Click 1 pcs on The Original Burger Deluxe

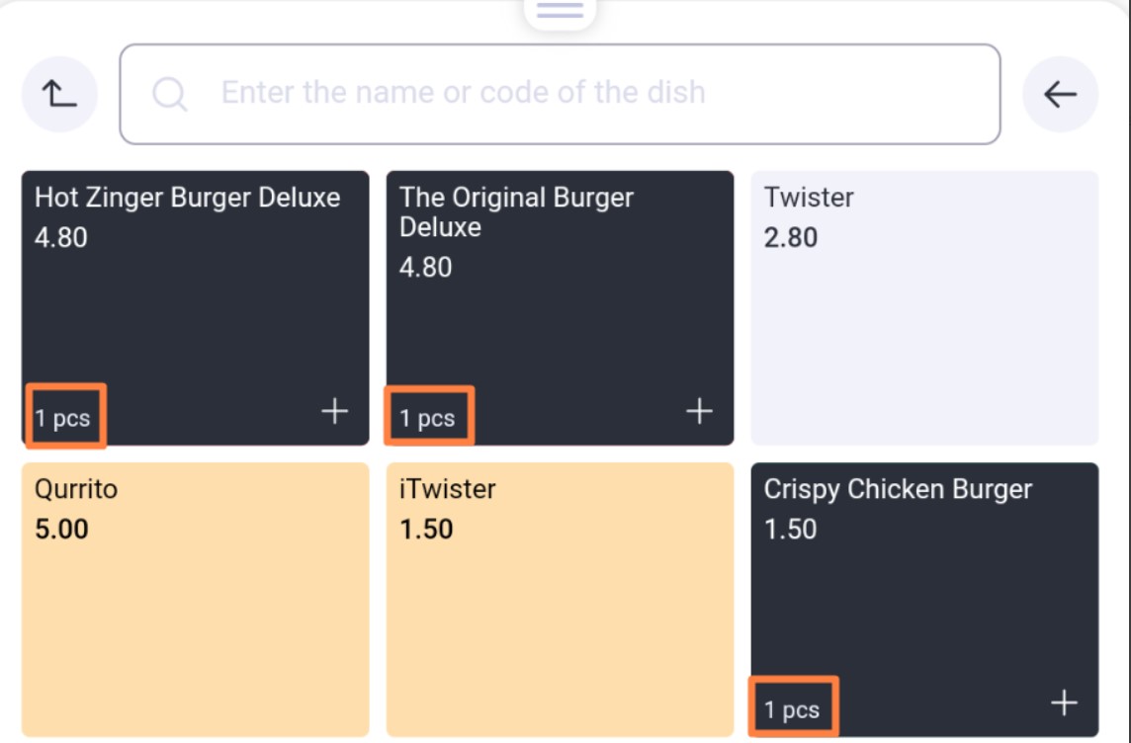click(427, 418)
